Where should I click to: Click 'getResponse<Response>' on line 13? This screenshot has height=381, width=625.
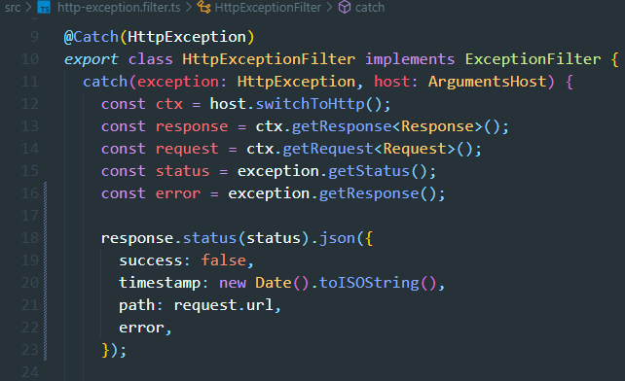[387, 126]
